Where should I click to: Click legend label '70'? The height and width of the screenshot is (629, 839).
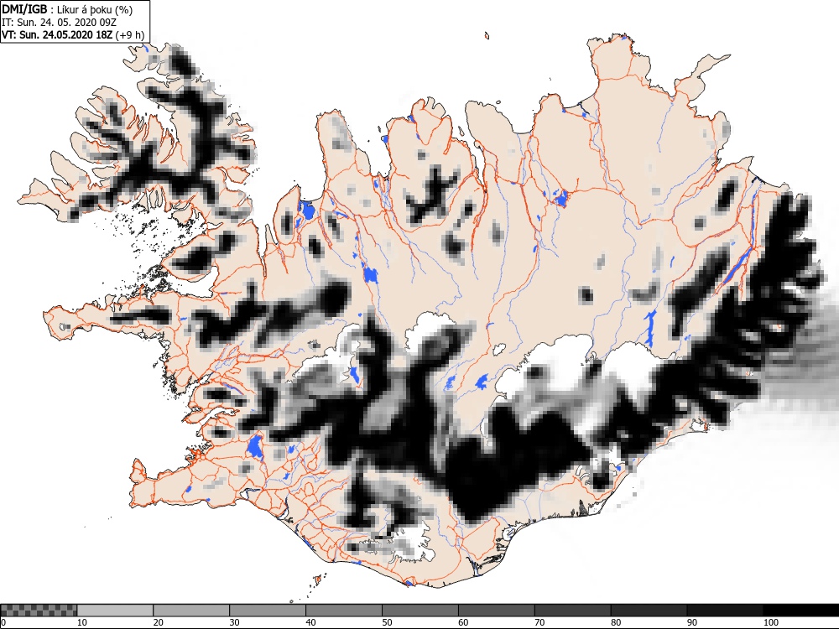point(539,622)
